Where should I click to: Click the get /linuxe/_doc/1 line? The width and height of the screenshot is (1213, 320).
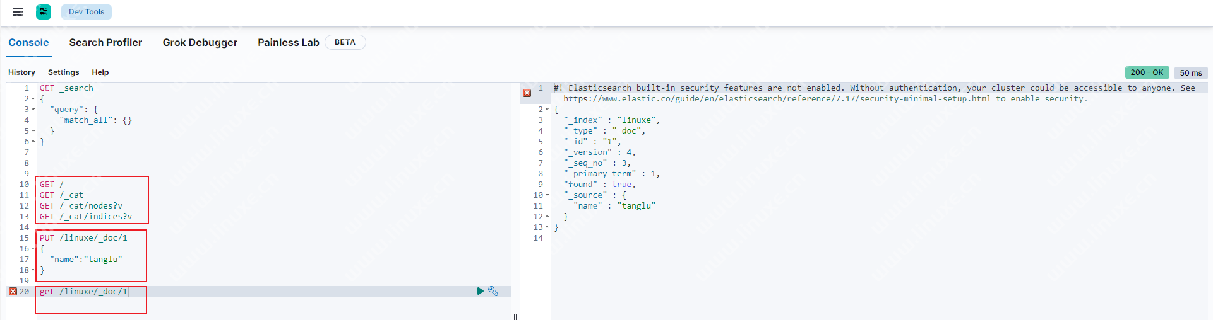tap(83, 292)
